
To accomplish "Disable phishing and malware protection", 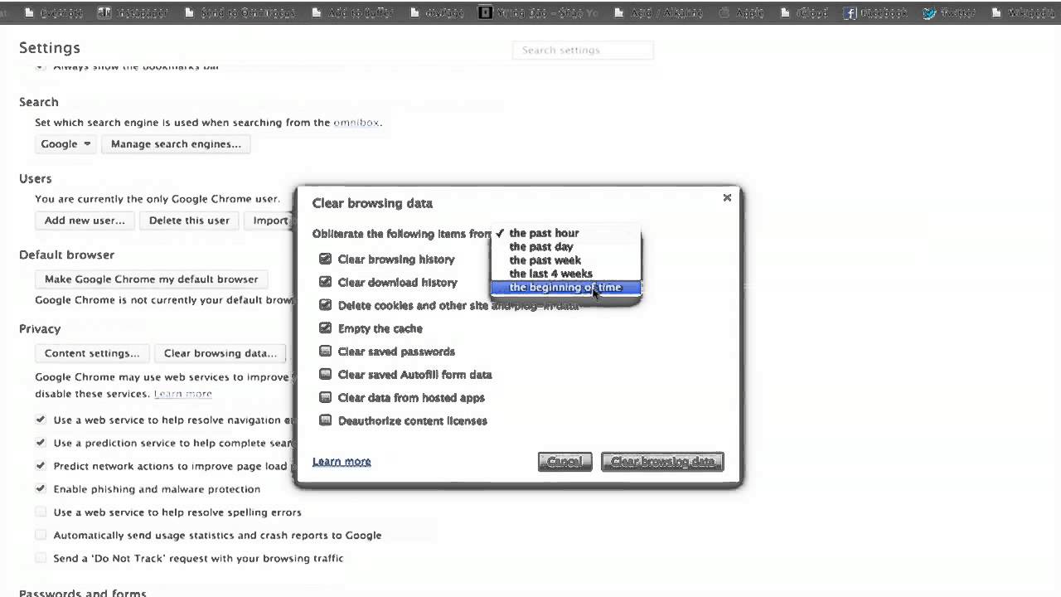I will coord(41,489).
